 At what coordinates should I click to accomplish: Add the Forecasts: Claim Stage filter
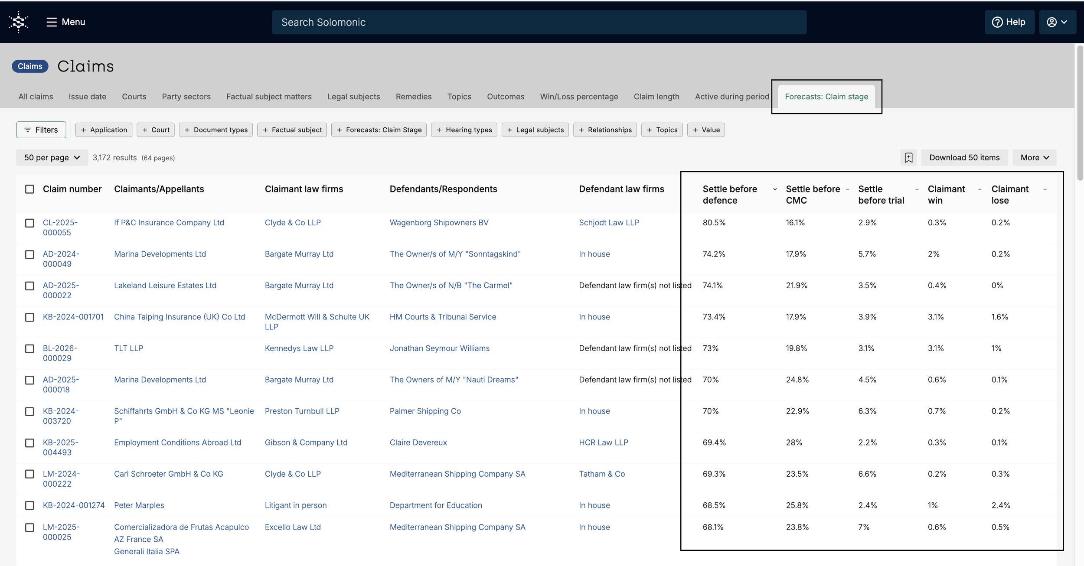379,130
